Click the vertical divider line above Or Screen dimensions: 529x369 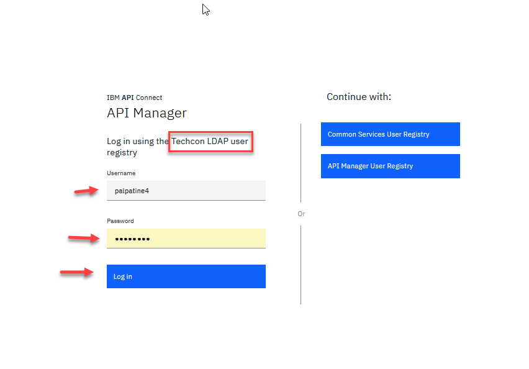coord(301,163)
